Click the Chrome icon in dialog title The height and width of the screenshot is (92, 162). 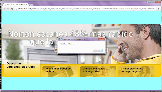click(59, 39)
